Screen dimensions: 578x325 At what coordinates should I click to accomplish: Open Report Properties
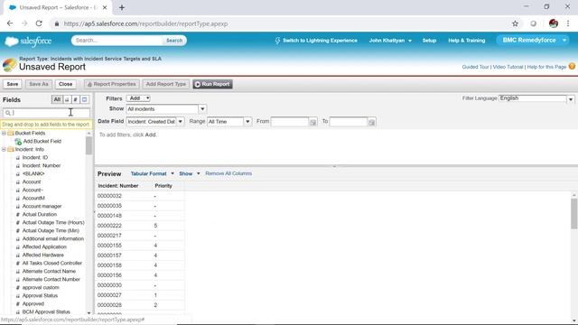click(x=111, y=84)
